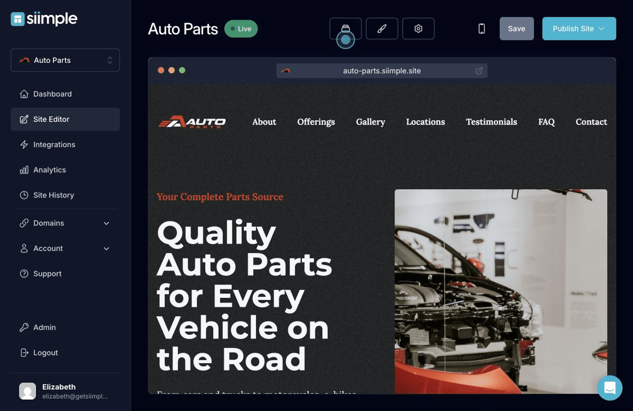Open the Auto Parts site selector
The width and height of the screenshot is (633, 411).
[x=65, y=60]
